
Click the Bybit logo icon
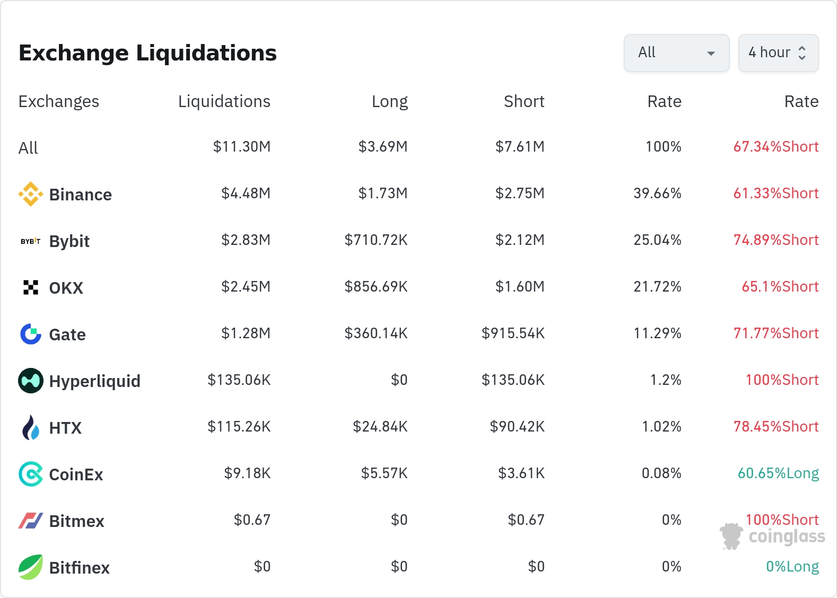tap(31, 241)
